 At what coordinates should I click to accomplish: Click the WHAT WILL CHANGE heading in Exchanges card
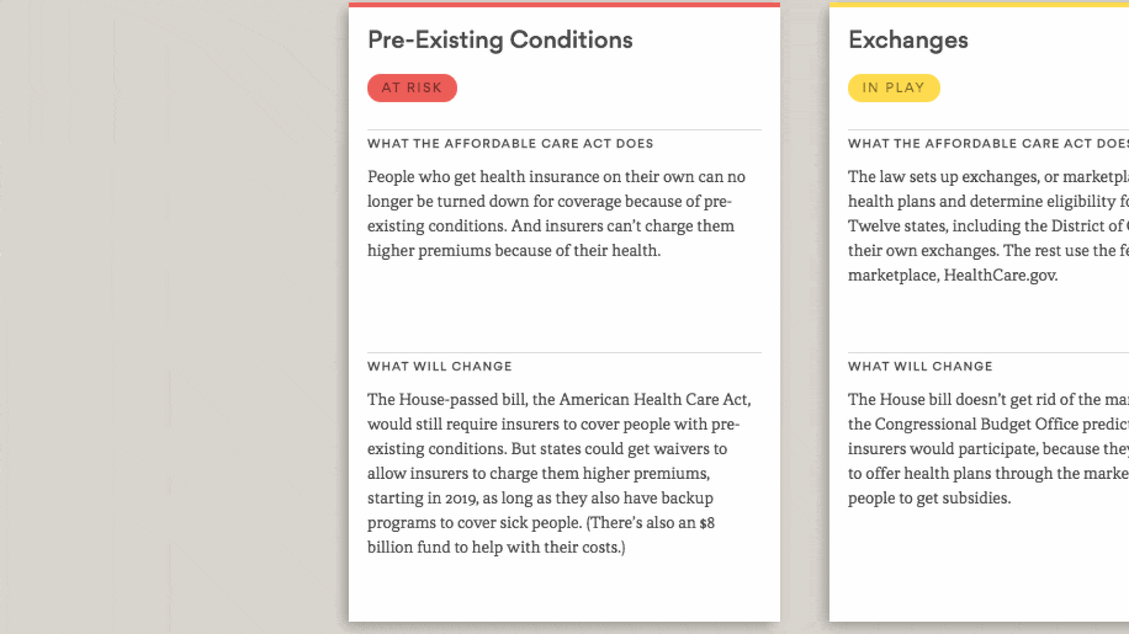coord(920,366)
